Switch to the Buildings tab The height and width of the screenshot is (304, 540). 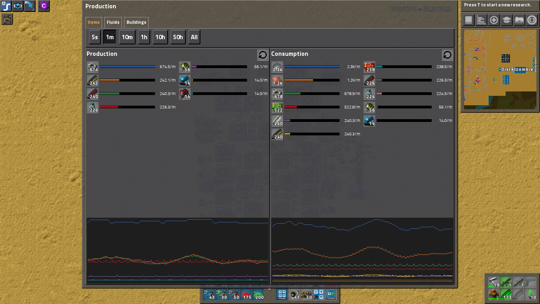[136, 22]
